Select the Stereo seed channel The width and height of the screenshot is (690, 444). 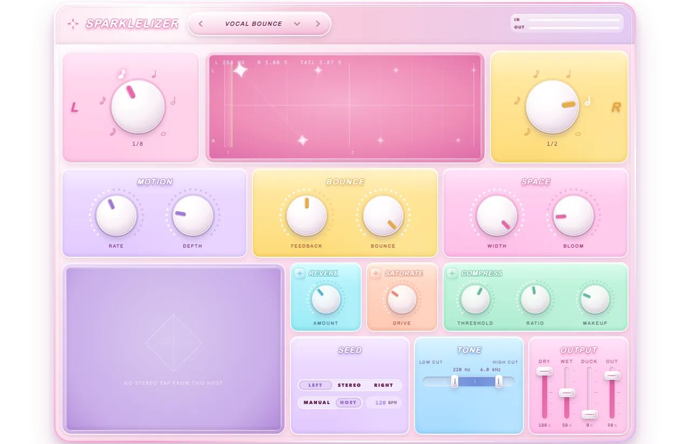tap(349, 385)
